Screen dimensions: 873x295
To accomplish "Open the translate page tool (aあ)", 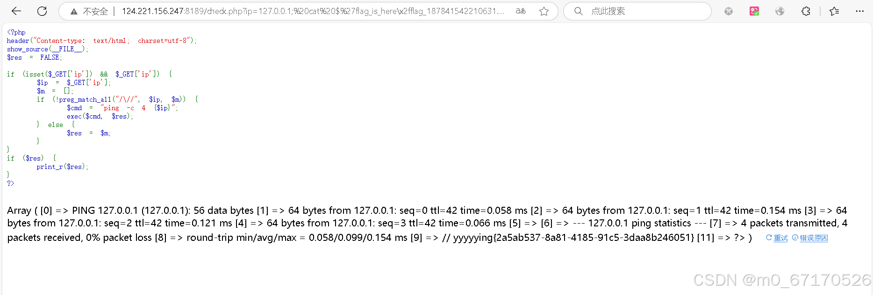I will pos(520,11).
